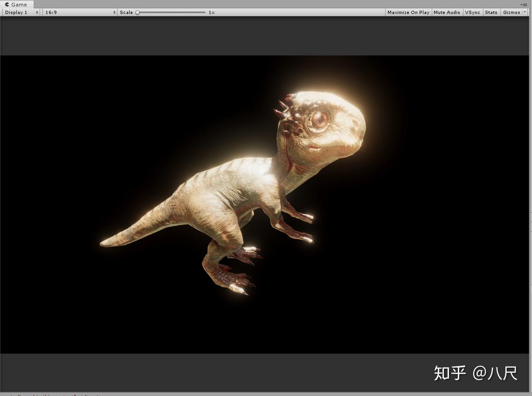Click the Gizmos label button
Viewport: 532px width, 396px height.
(x=511, y=12)
